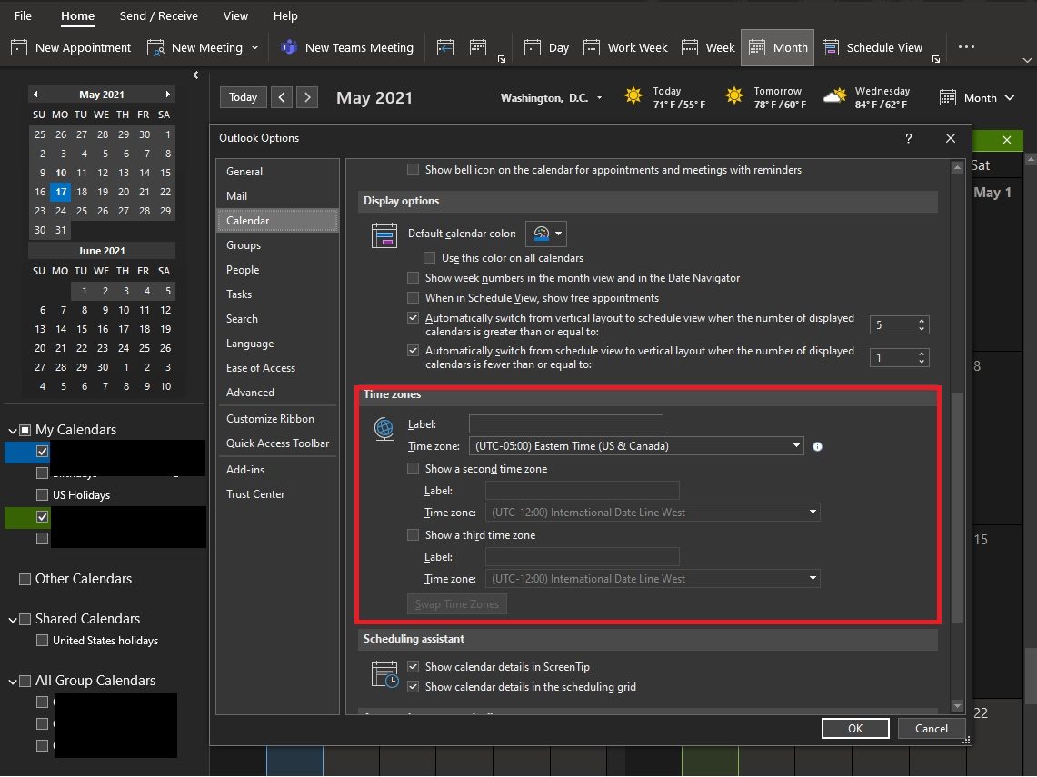Click the time zone info icon
This screenshot has height=777, width=1037.
(817, 447)
